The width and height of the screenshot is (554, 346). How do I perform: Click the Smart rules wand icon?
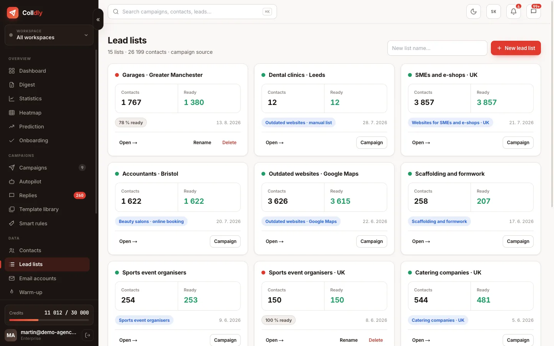click(x=12, y=223)
